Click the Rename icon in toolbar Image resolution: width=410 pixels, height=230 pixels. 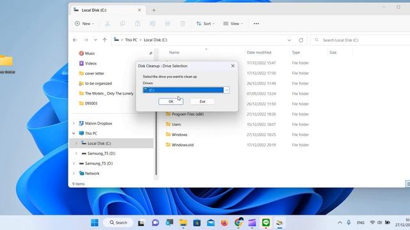(x=152, y=24)
